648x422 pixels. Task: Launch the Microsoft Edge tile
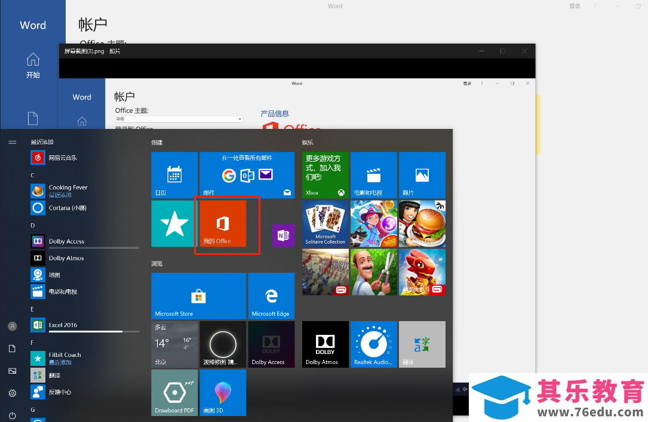[x=271, y=296]
